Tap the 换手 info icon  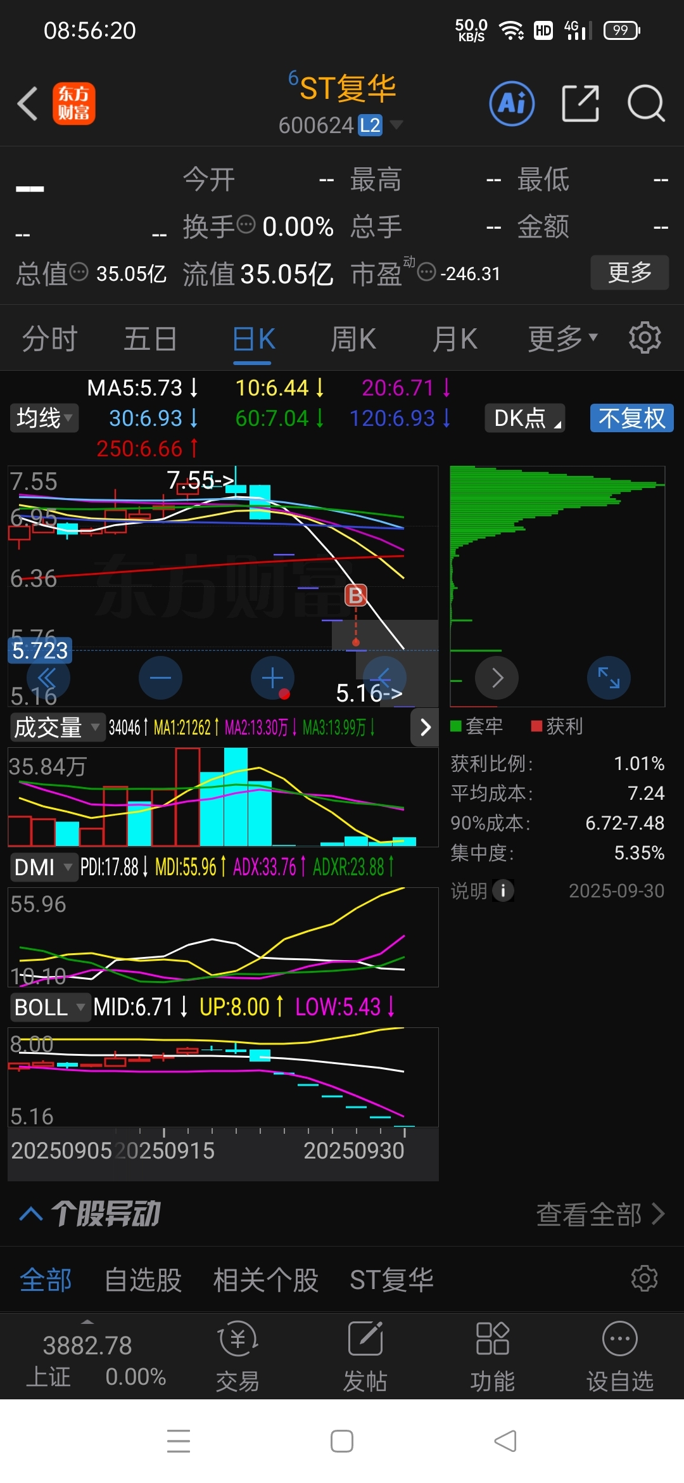point(246,224)
